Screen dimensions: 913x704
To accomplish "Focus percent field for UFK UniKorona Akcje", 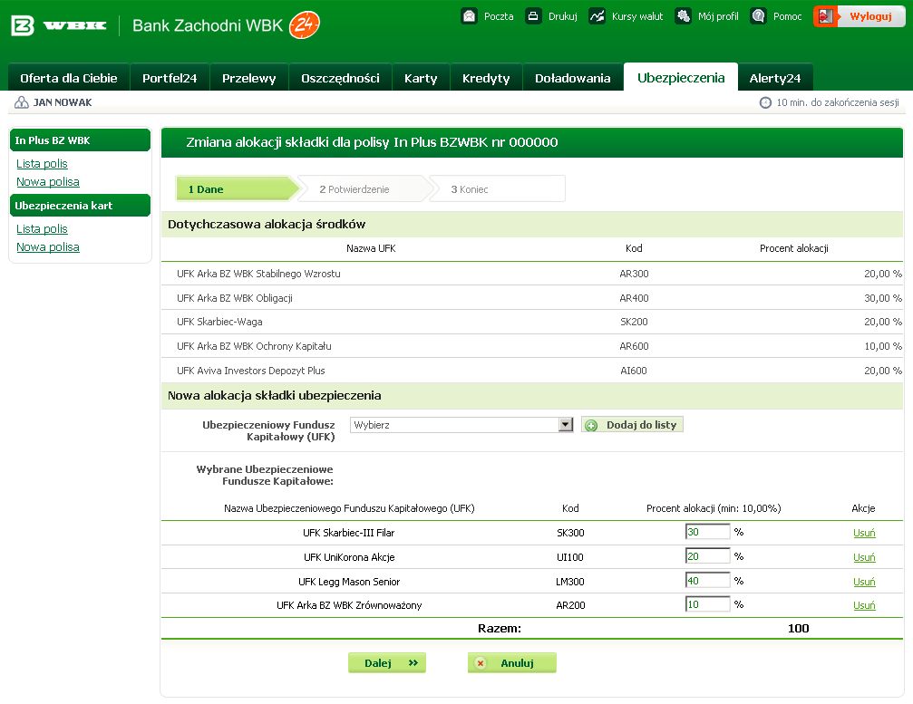I will [x=707, y=556].
